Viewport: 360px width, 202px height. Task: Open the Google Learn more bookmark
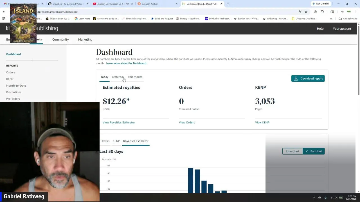(x=82, y=19)
